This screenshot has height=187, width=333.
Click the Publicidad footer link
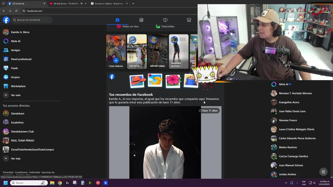click(x=35, y=172)
